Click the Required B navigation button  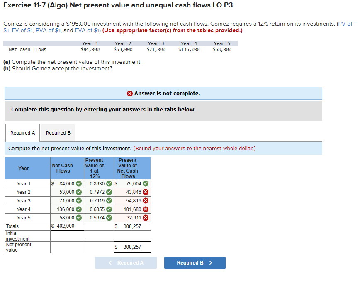click(x=195, y=262)
